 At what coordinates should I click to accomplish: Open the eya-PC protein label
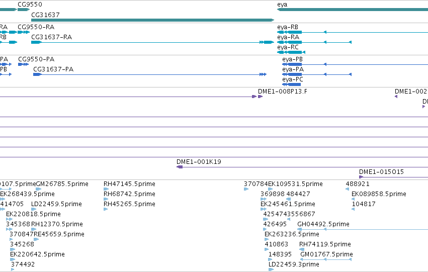[x=293, y=79]
